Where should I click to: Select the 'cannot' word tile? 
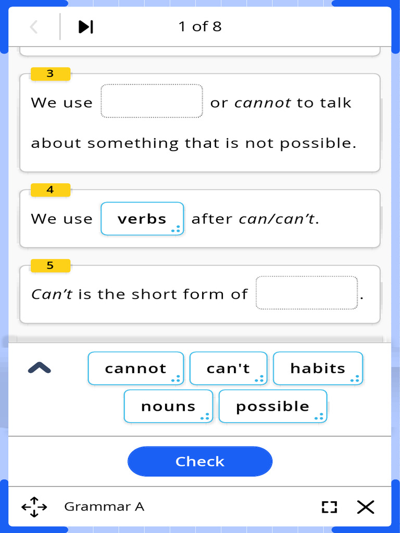coord(136,369)
